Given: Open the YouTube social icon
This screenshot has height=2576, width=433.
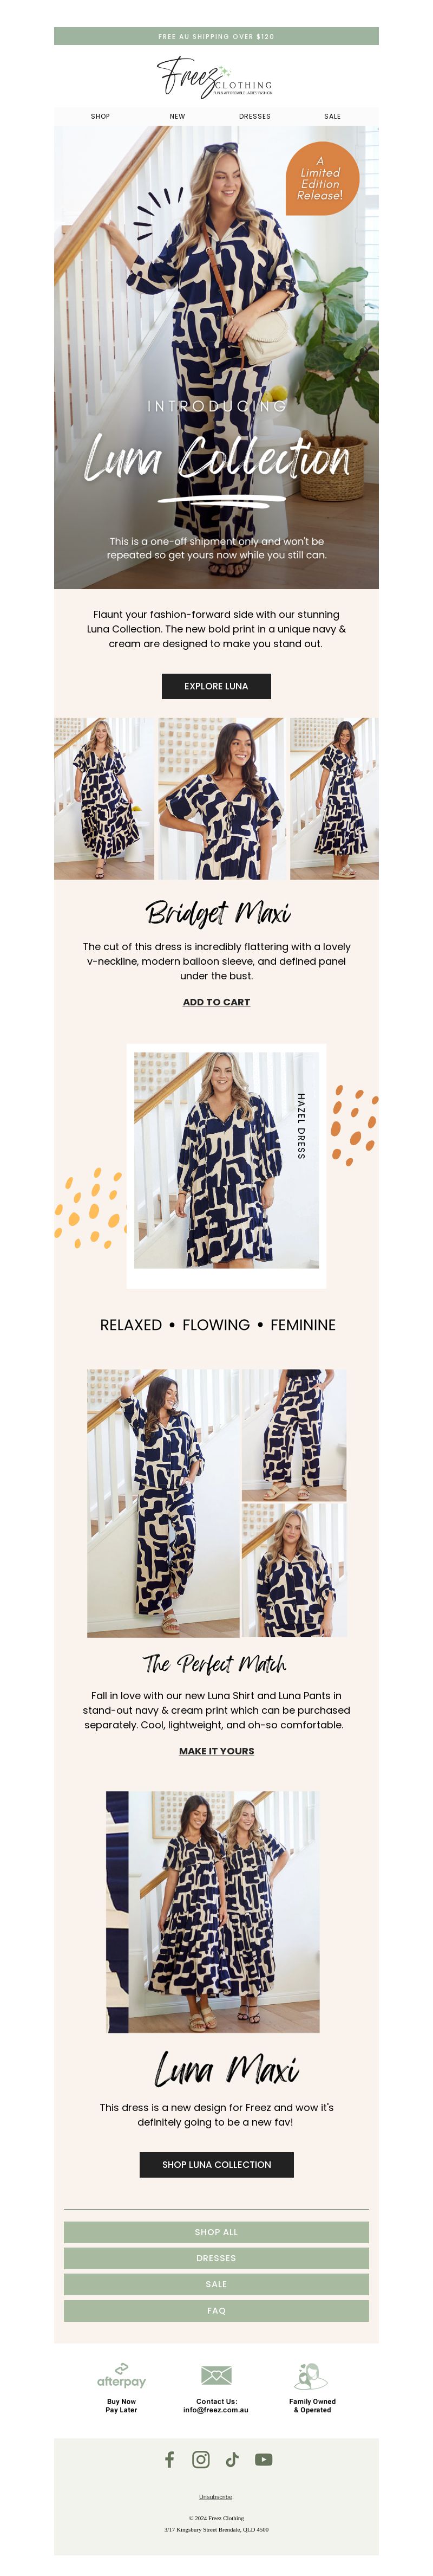Looking at the screenshot, I should tap(264, 2459).
